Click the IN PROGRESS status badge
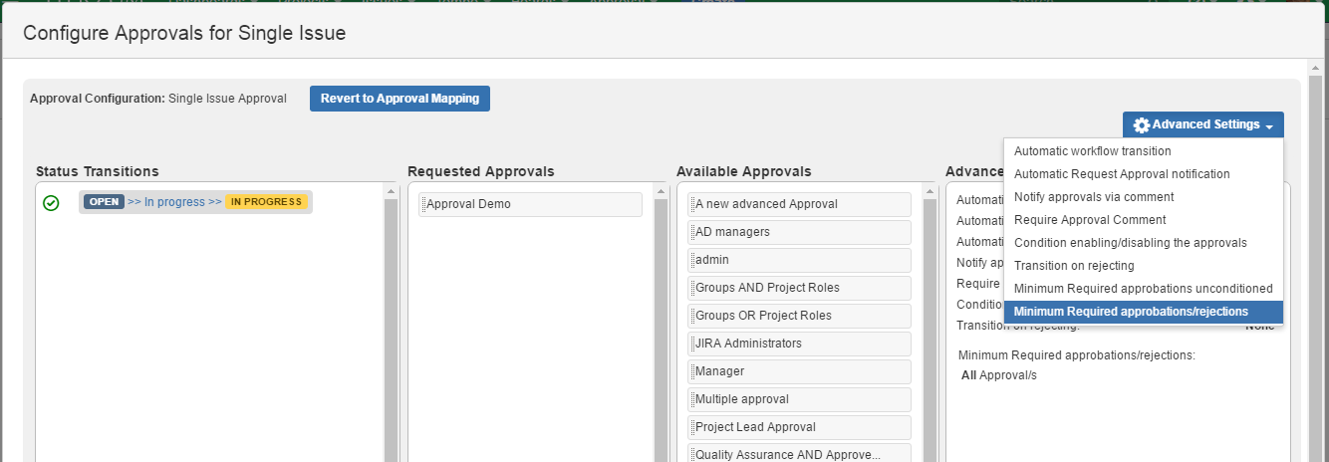1329x462 pixels. 267,202
